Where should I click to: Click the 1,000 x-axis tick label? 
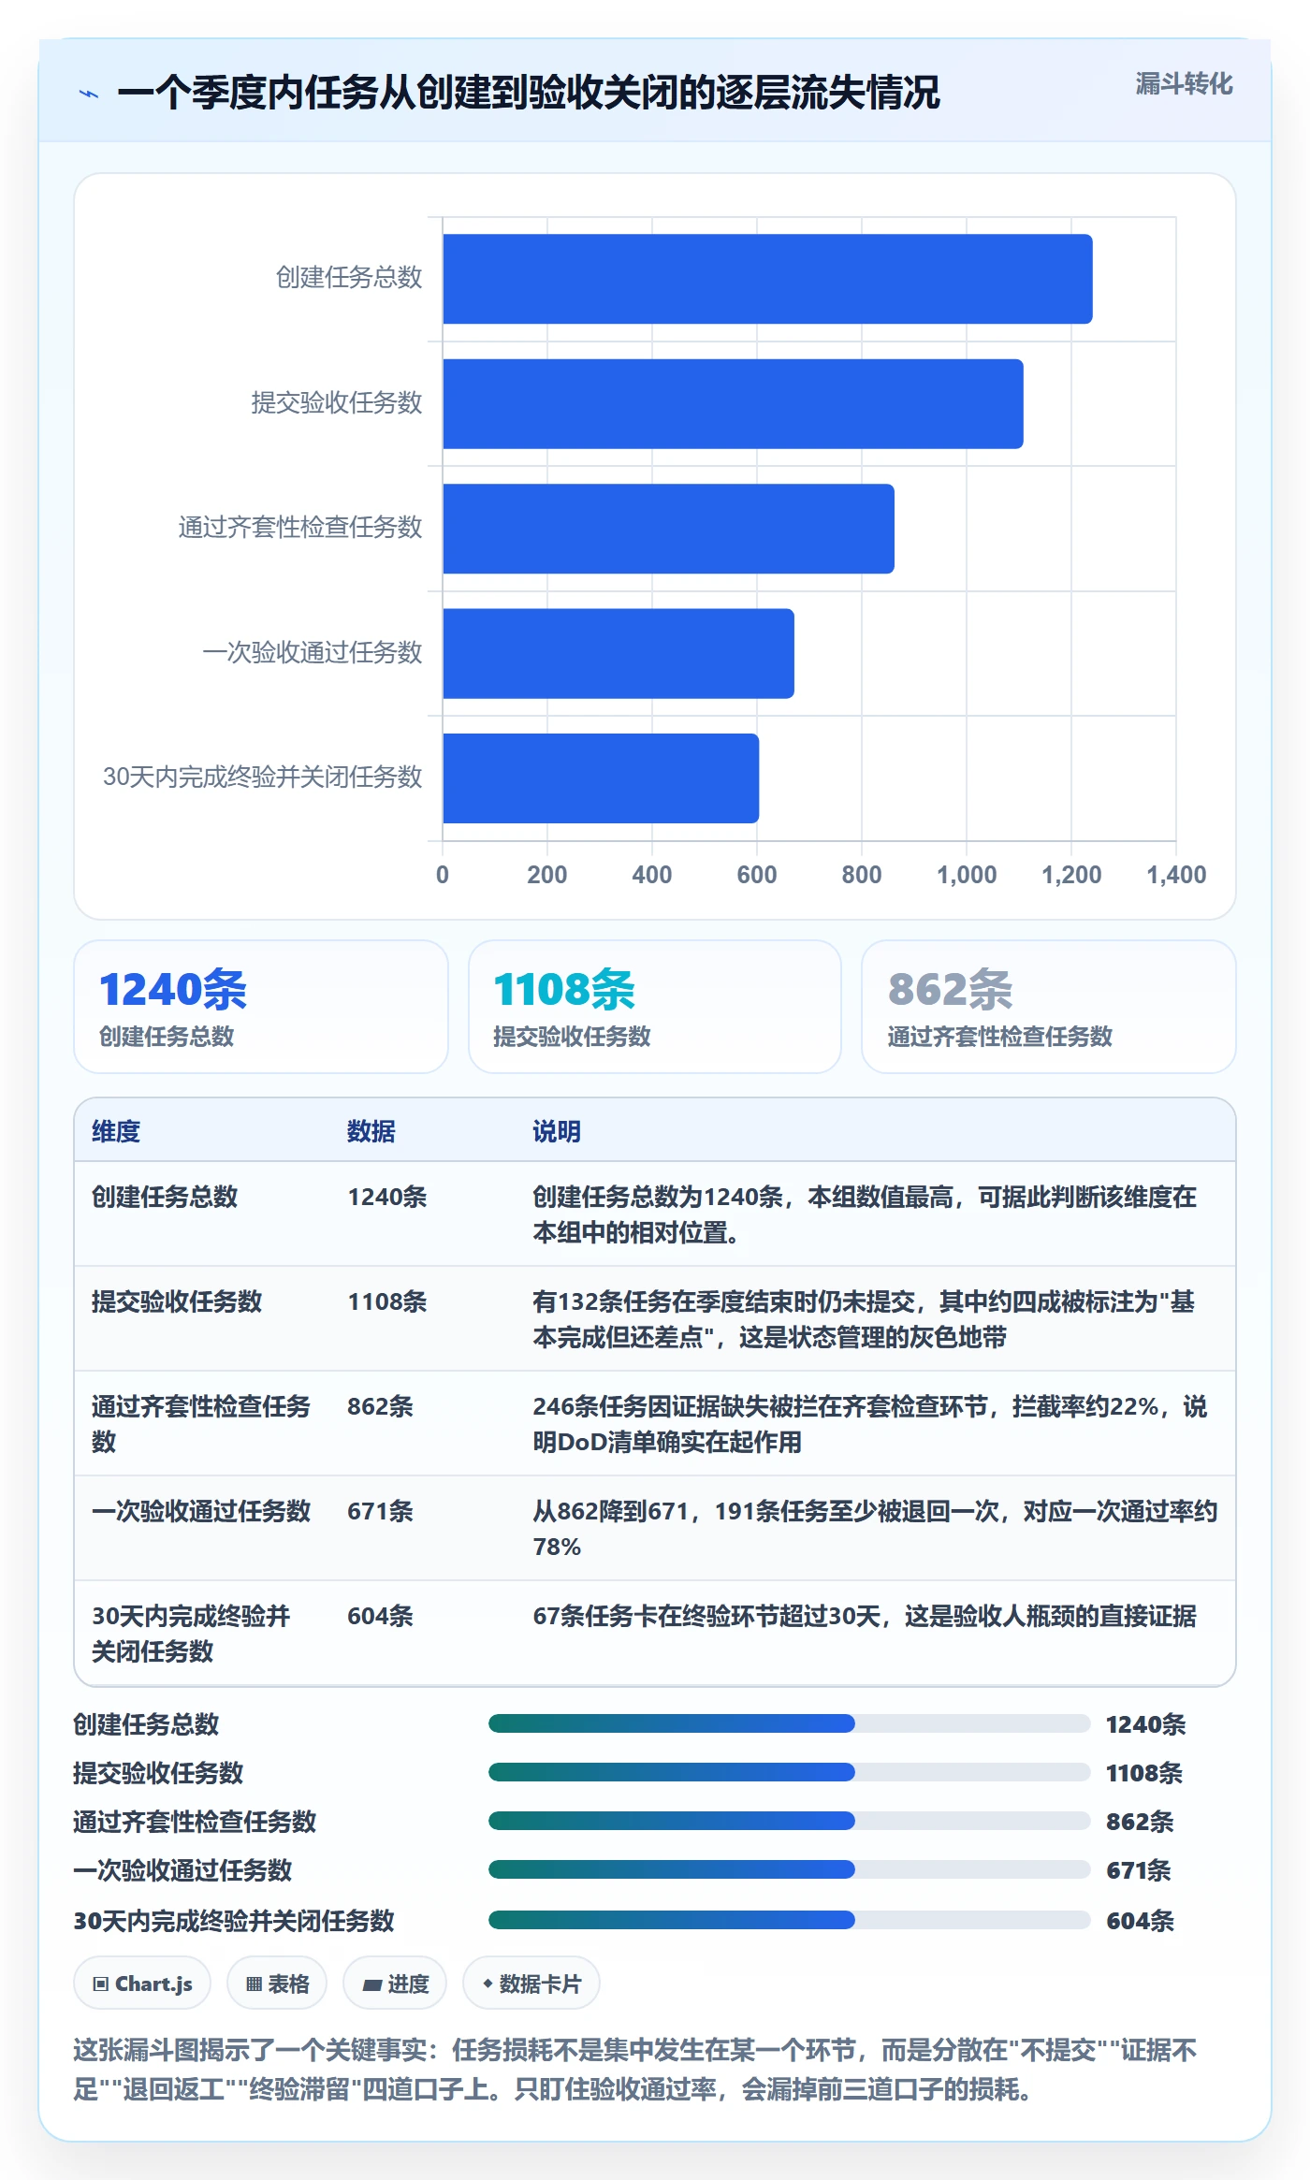967,875
